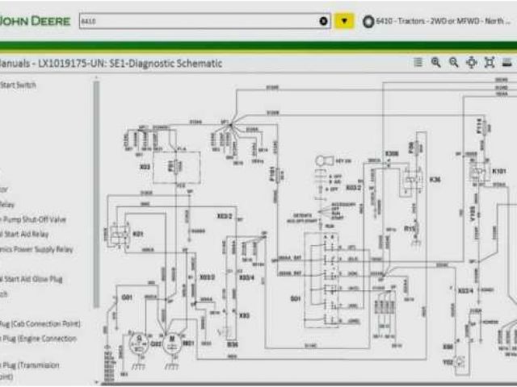The image size is (517, 387).
Task: Select Plug (Cab Connection Point) entry
Action: coord(40,324)
